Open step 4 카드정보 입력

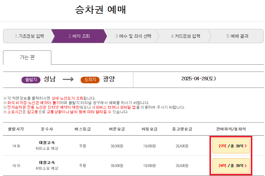click(185, 36)
